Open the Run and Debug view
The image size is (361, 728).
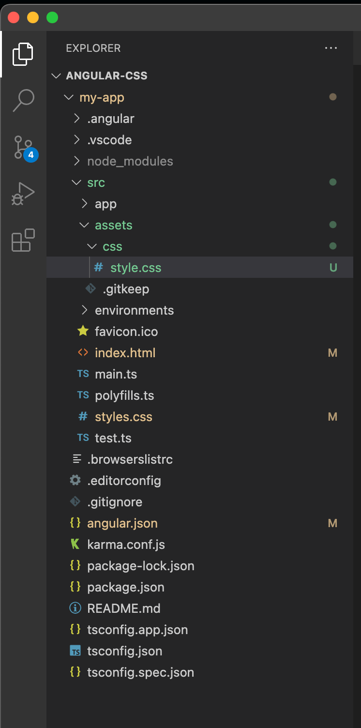click(22, 193)
